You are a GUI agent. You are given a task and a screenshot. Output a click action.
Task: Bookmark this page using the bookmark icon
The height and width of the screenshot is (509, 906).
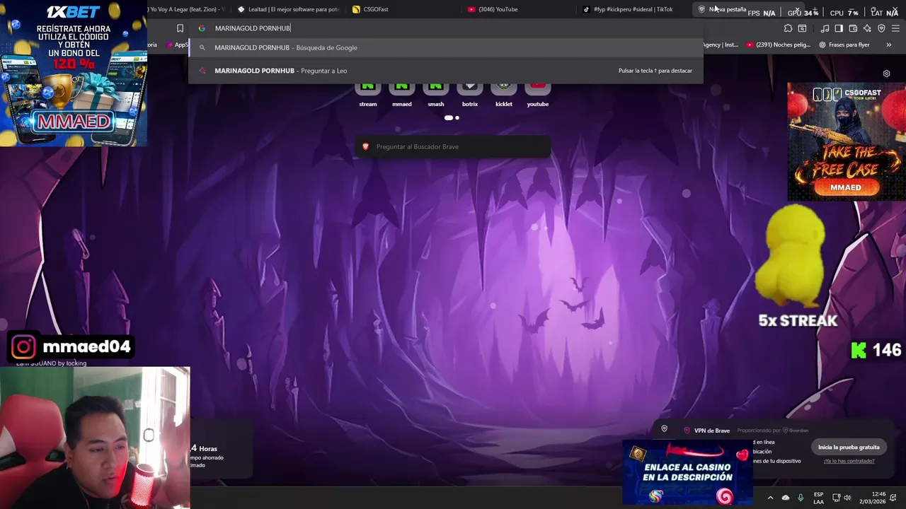coord(180,28)
